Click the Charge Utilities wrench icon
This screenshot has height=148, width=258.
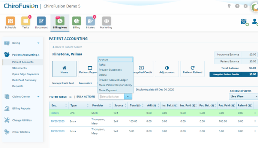pyautogui.click(x=7, y=120)
